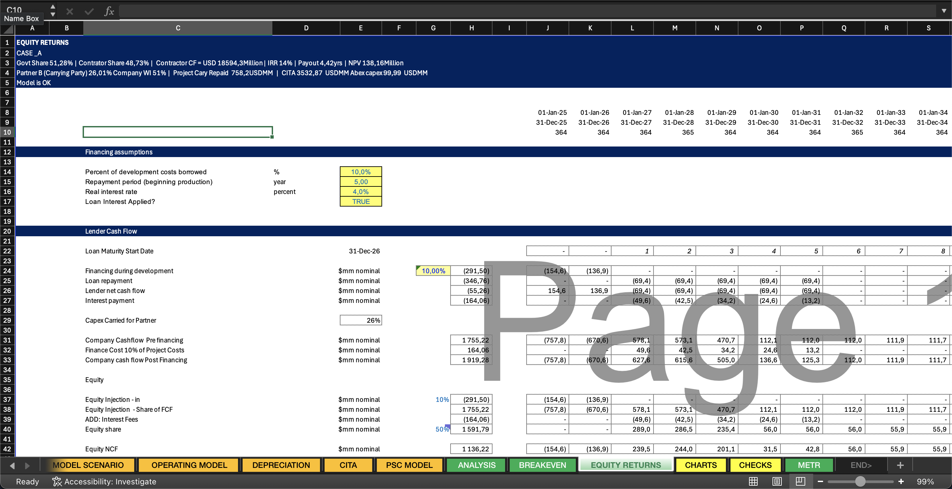Select column D header

tap(306, 28)
